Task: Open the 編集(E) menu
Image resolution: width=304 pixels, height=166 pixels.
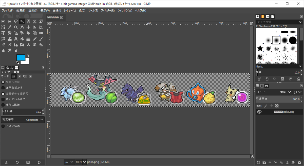Action: coord(21,11)
